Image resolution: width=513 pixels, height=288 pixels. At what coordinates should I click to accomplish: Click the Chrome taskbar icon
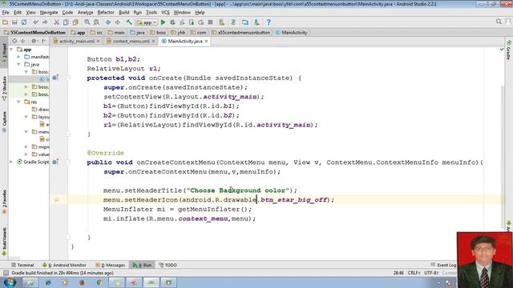point(99,282)
